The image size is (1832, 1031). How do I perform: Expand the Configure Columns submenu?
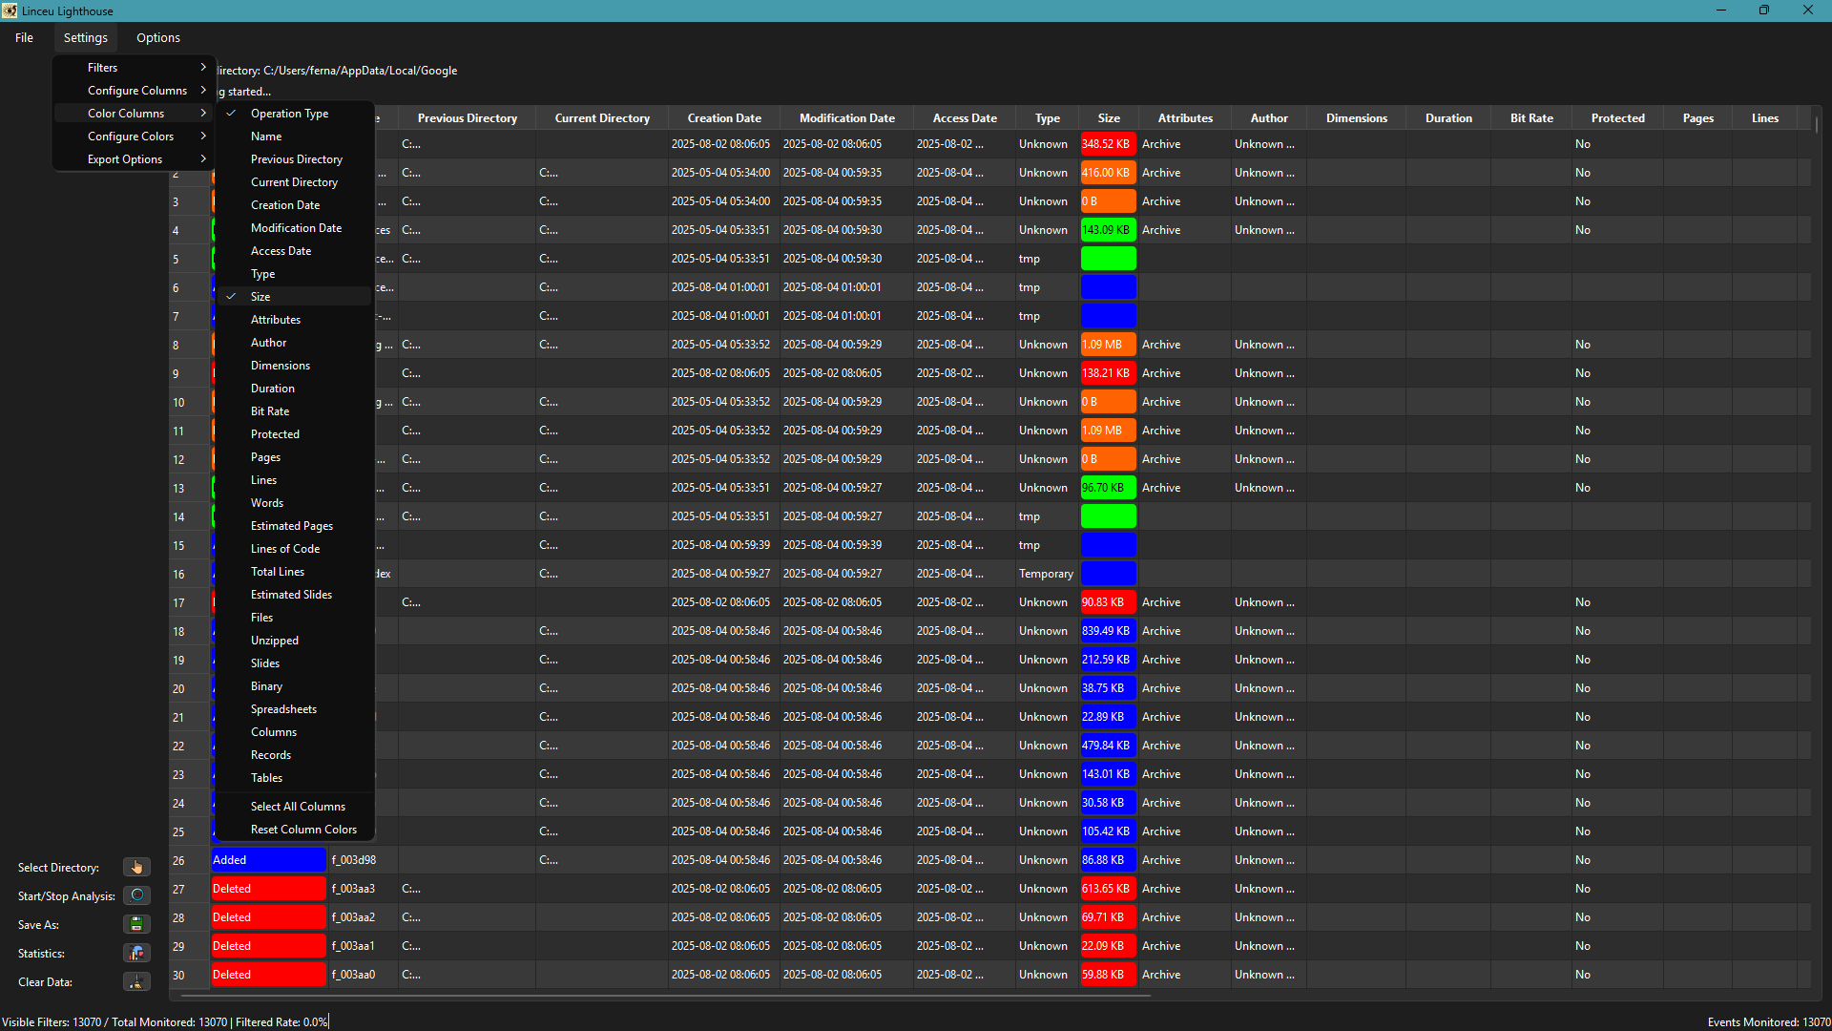click(136, 91)
